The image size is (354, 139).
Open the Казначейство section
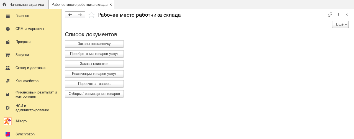pos(27,81)
